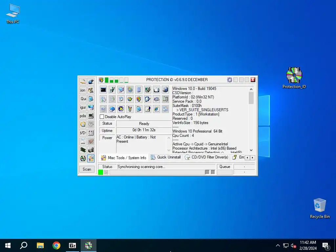Click the system info scrollbar up arrow

pos(251,89)
